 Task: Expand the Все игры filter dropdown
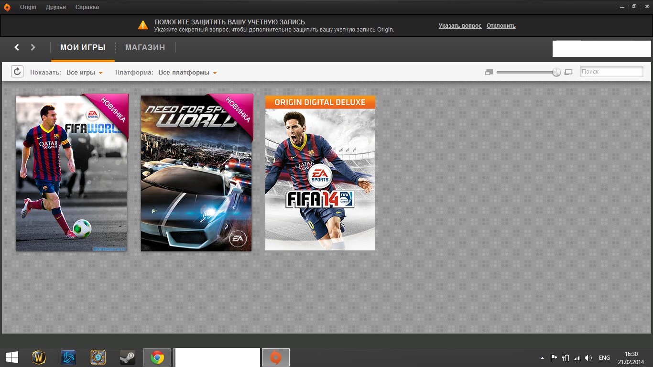point(85,73)
